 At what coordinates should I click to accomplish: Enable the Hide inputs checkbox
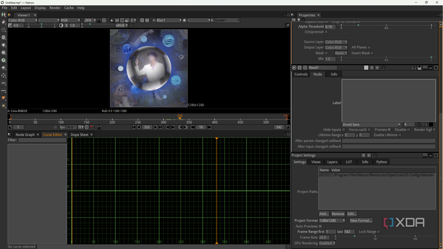pyautogui.click(x=343, y=130)
